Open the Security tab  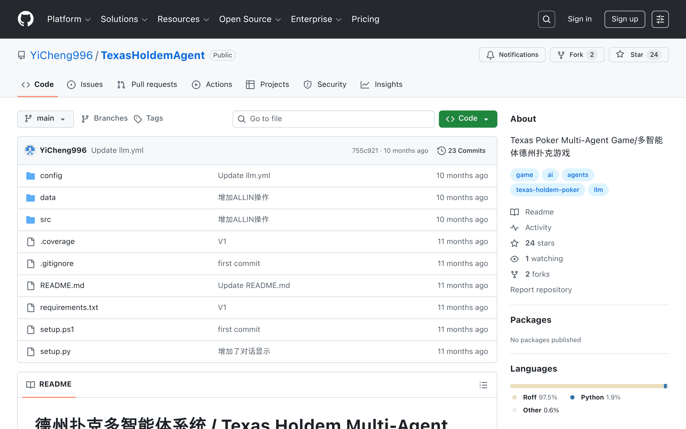pyautogui.click(x=325, y=84)
